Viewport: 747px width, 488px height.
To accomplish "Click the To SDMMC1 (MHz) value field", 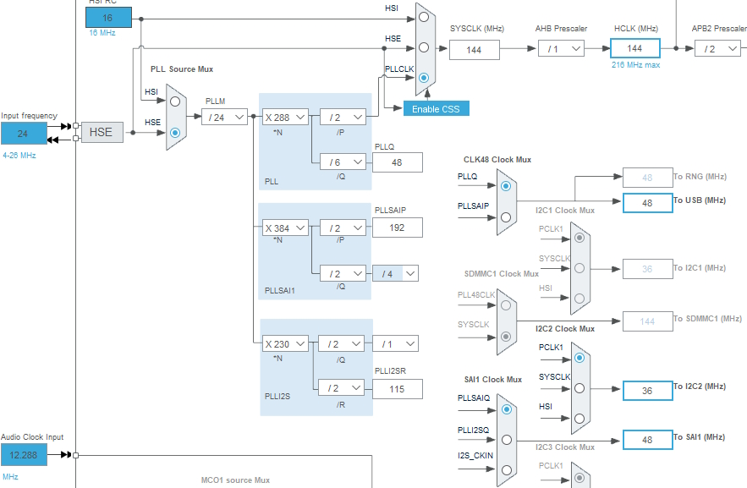I will tap(647, 321).
